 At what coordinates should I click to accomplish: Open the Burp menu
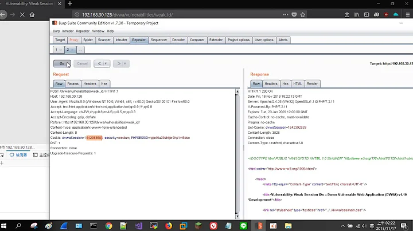pos(56,31)
